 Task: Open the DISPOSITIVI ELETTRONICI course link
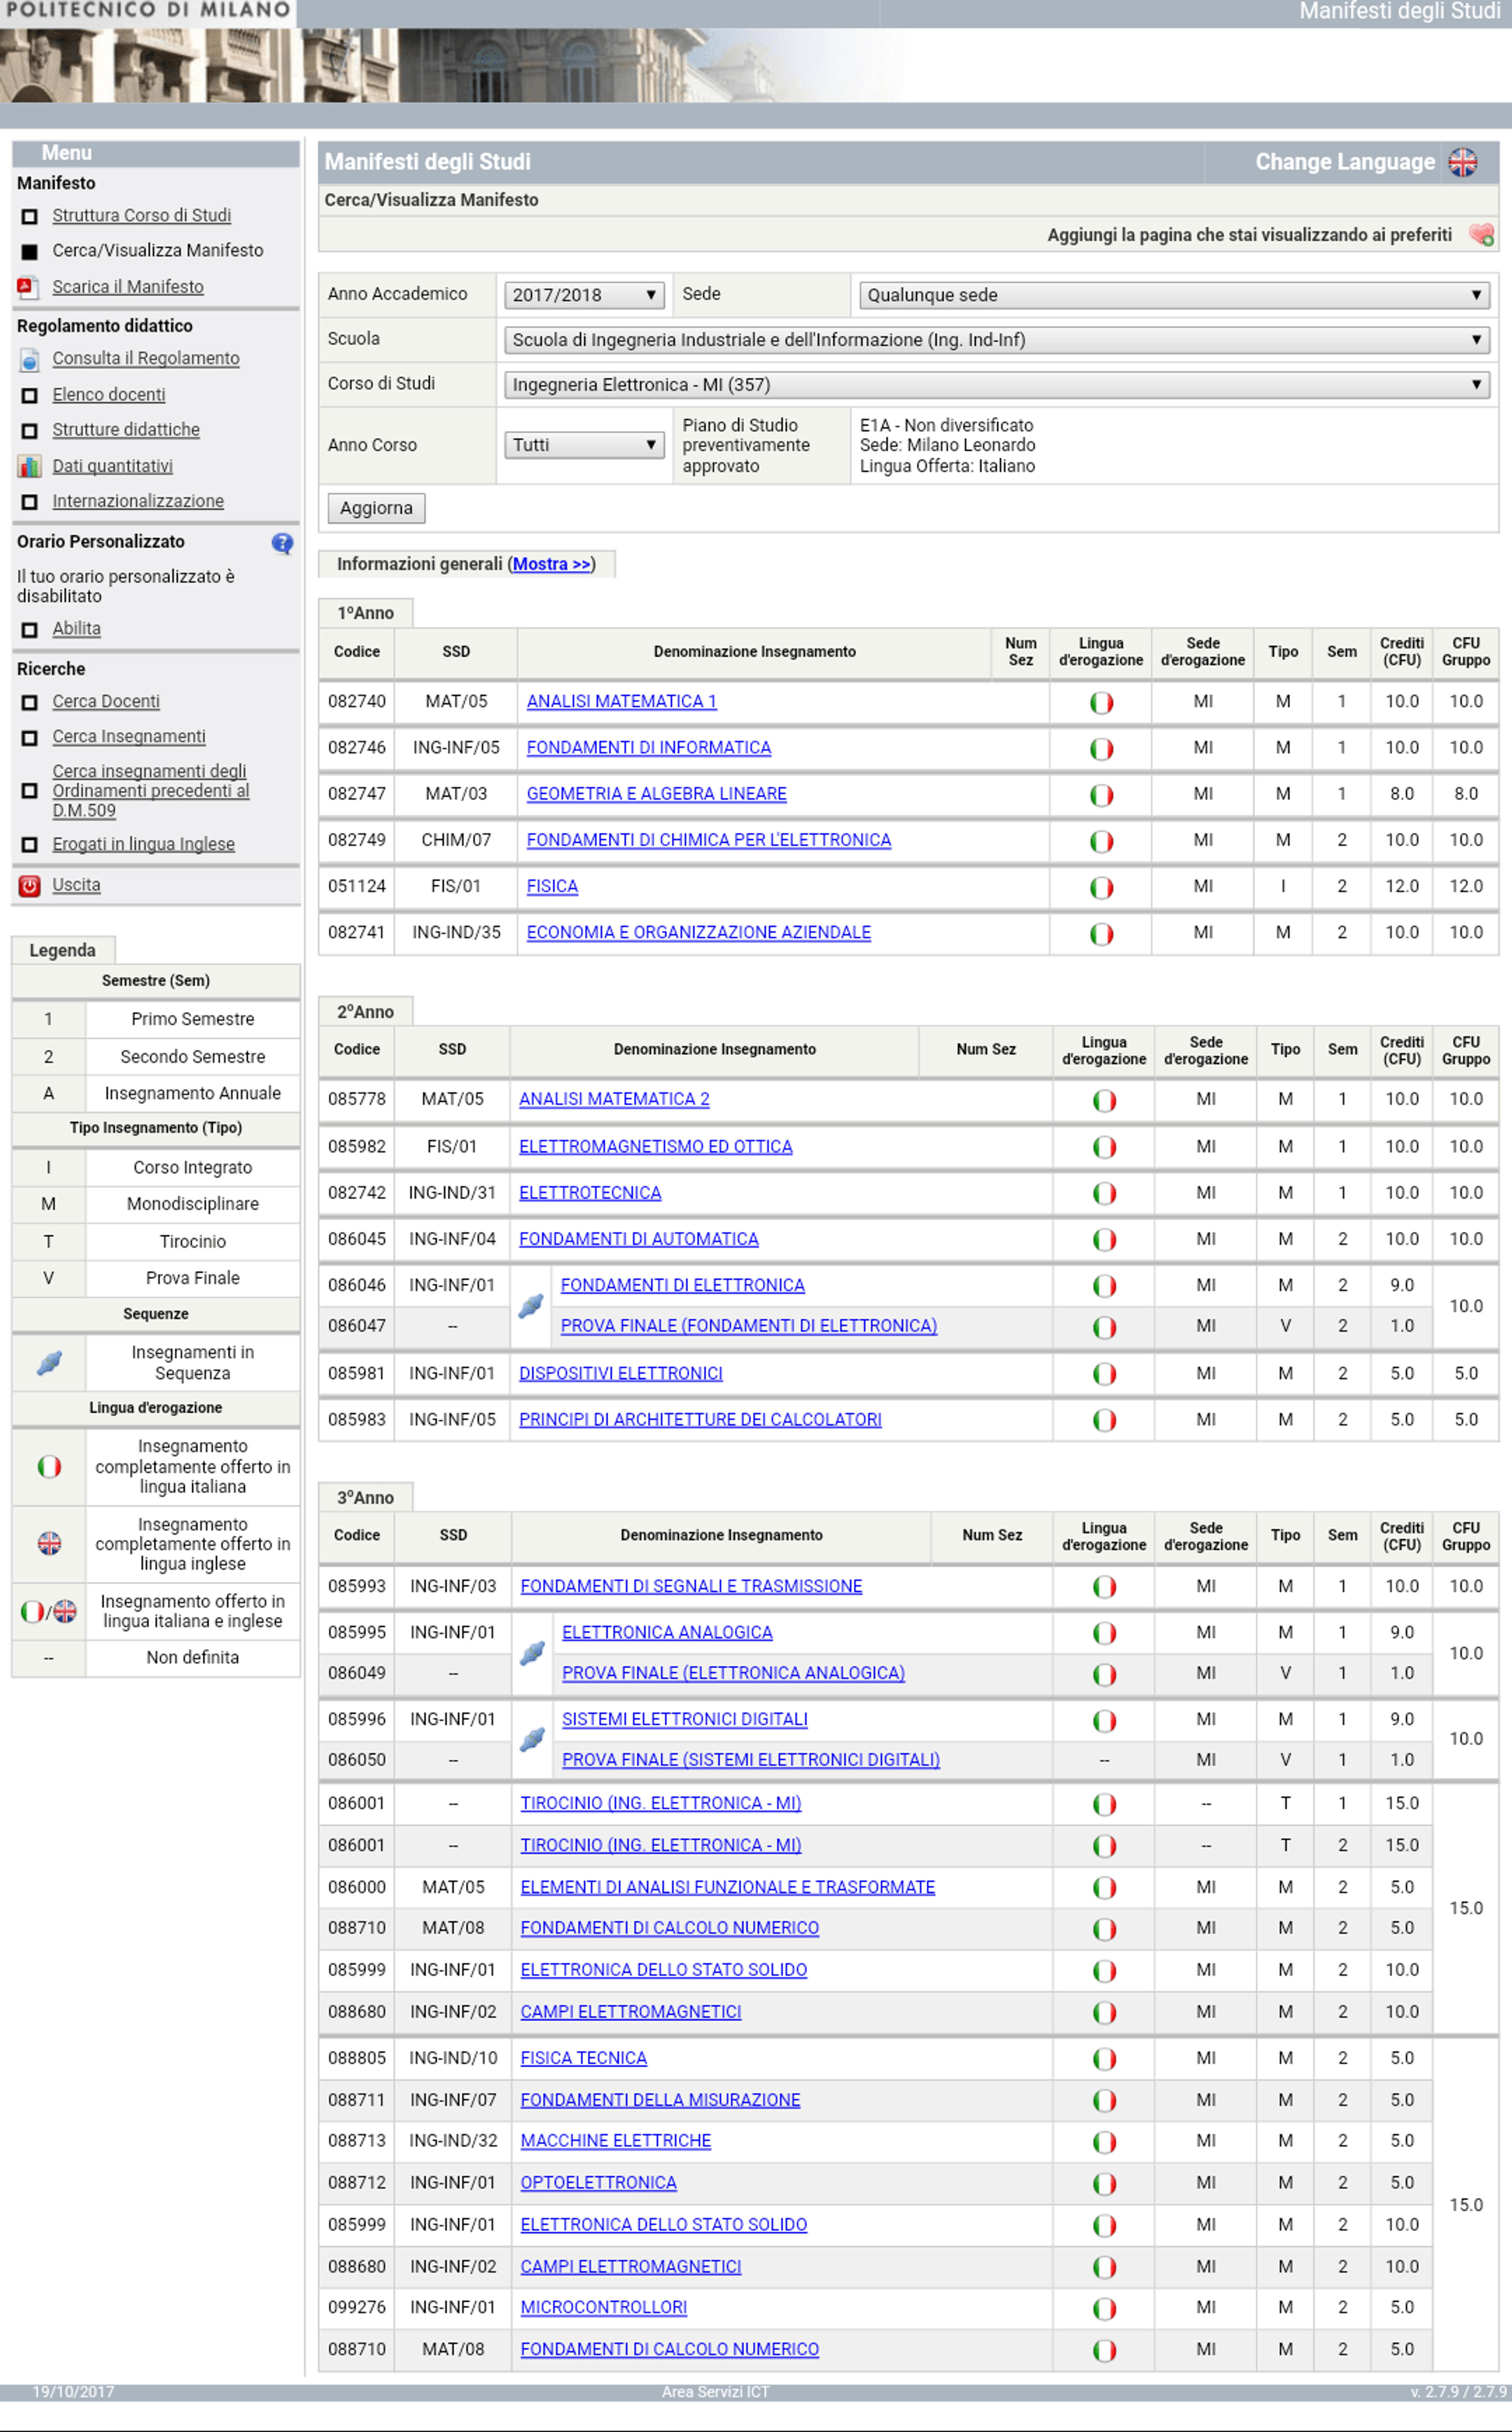[x=620, y=1374]
